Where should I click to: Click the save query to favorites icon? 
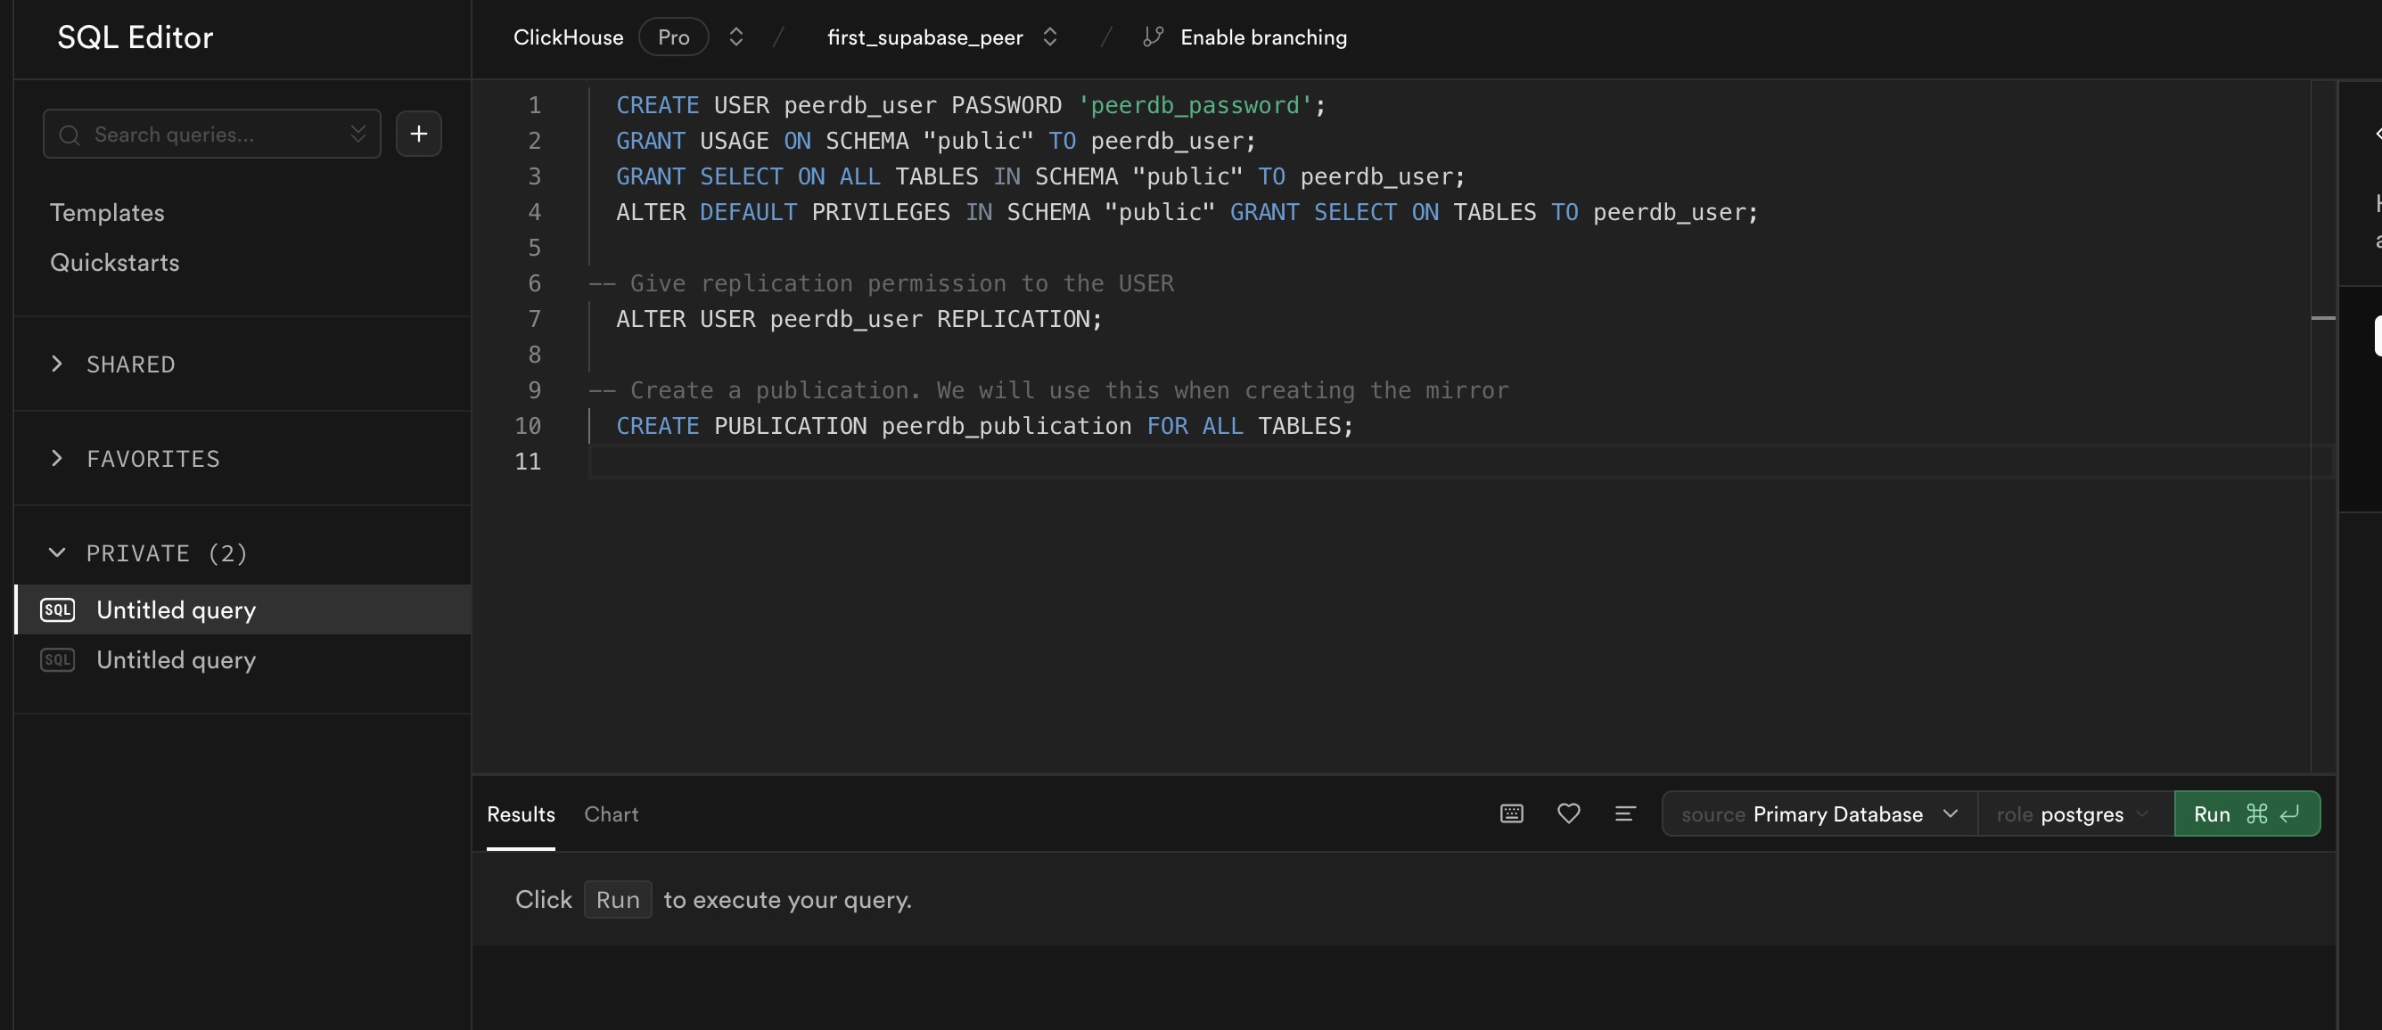pos(1569,811)
